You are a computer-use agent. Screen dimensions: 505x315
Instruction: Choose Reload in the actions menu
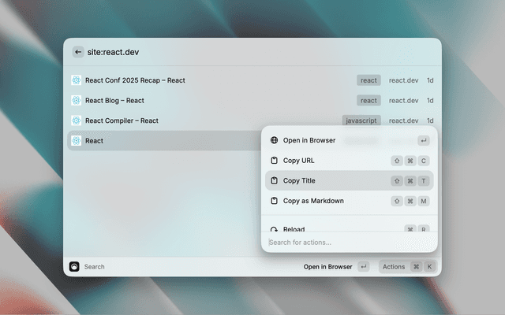[349, 228]
